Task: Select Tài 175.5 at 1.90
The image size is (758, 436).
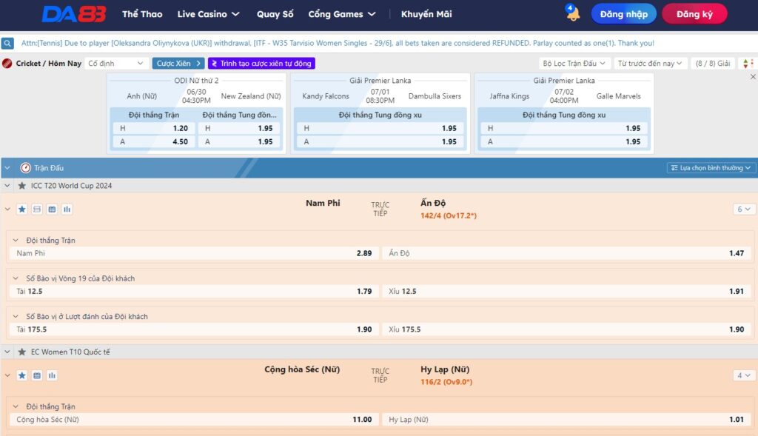Action: (x=194, y=329)
